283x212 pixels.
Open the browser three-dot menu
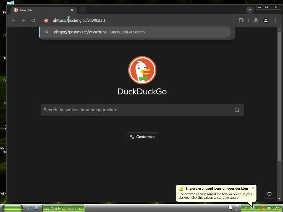(x=276, y=20)
